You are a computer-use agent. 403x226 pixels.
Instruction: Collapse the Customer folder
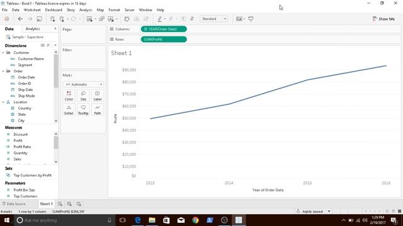point(3,53)
